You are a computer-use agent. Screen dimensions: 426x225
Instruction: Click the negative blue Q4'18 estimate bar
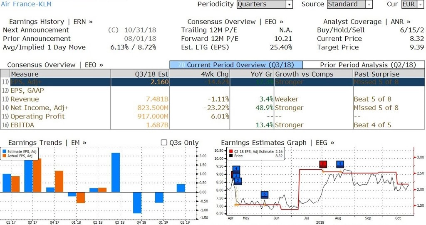pos(137,203)
